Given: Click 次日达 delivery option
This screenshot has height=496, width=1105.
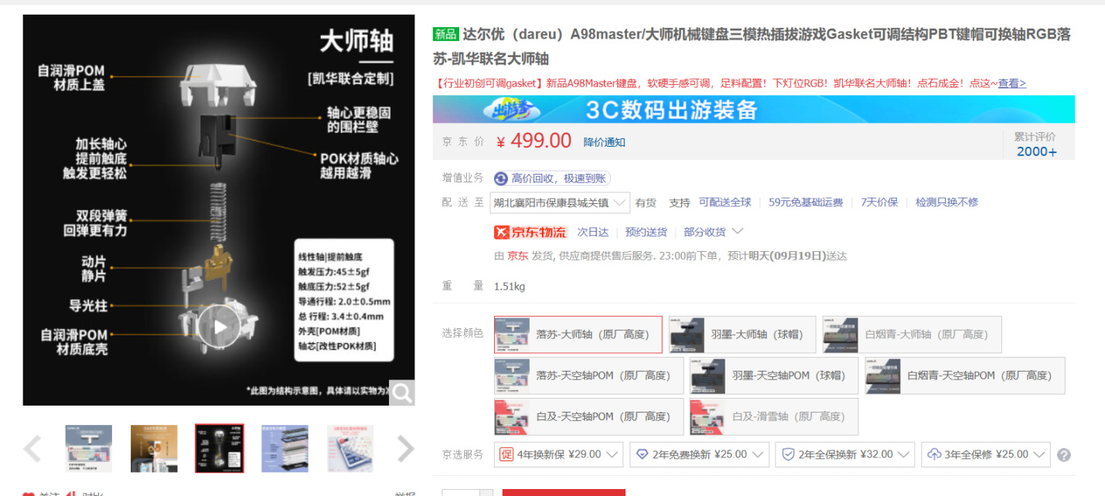Looking at the screenshot, I should [592, 232].
